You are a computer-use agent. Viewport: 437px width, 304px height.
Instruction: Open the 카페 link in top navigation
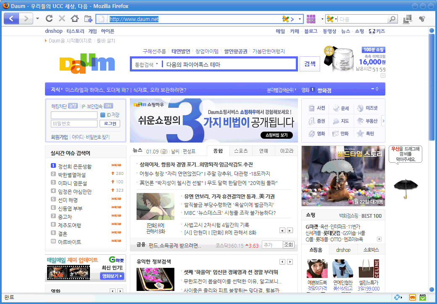[295, 31]
